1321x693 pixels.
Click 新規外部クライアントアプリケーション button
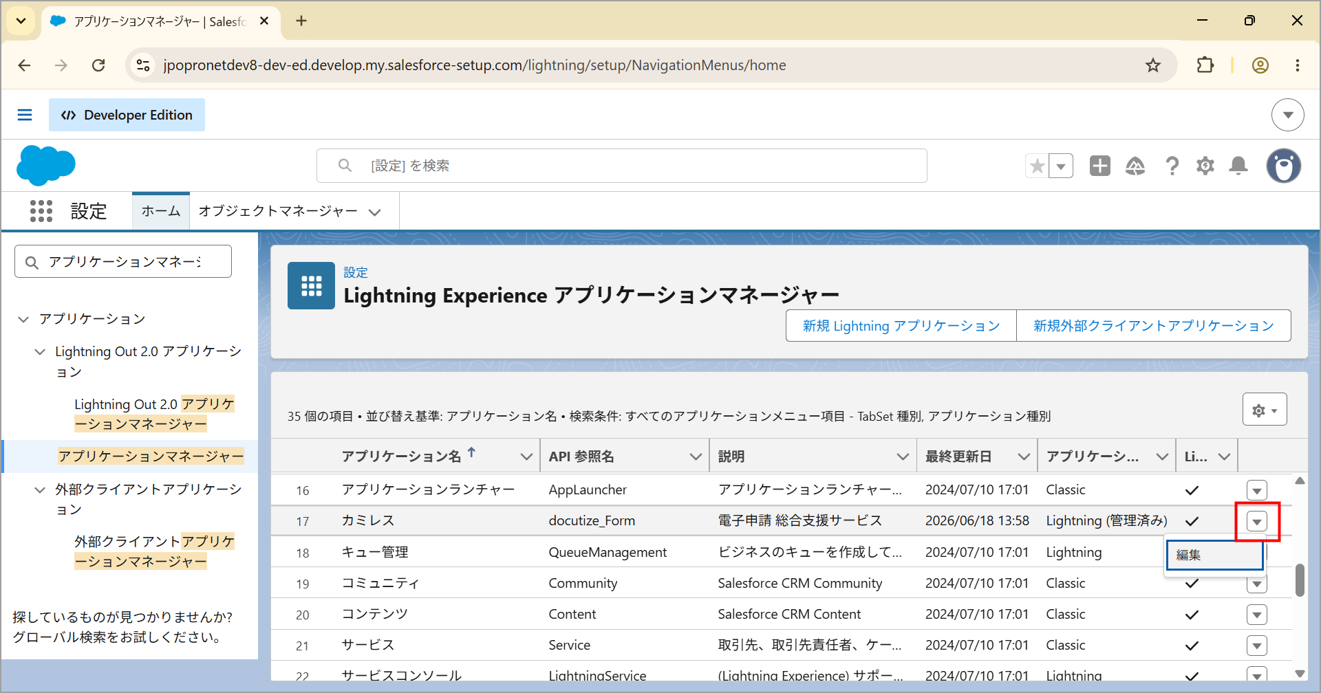tap(1154, 326)
